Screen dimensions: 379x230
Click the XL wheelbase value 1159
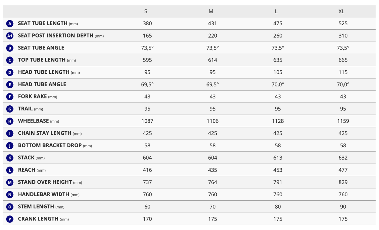tap(343, 121)
